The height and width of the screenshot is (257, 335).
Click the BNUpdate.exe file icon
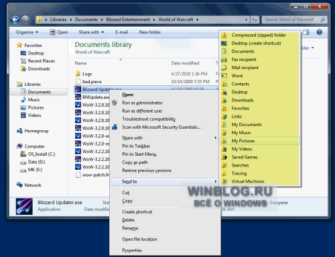point(78,97)
